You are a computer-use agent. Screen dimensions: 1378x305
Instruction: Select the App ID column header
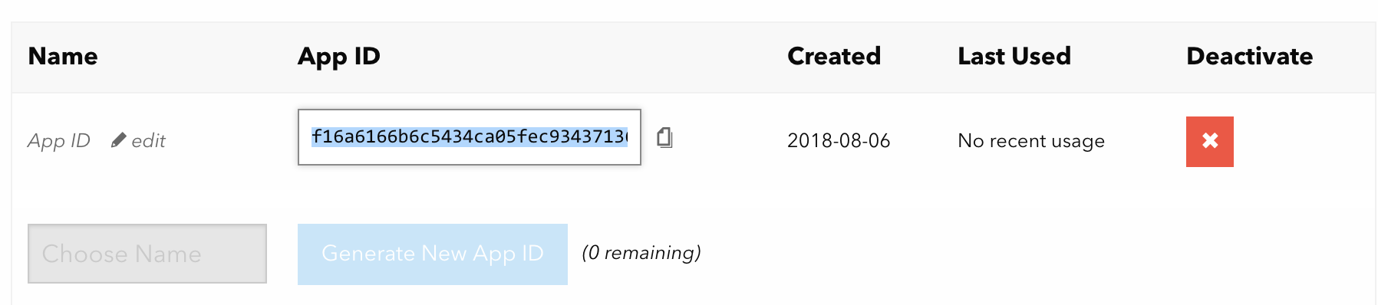click(x=339, y=57)
